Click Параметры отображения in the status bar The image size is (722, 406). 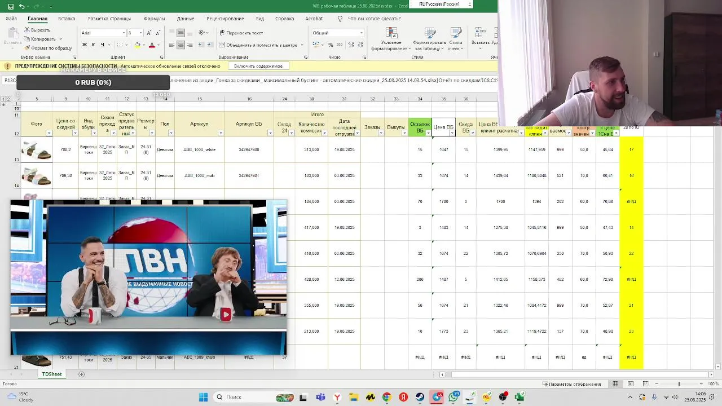point(572,384)
